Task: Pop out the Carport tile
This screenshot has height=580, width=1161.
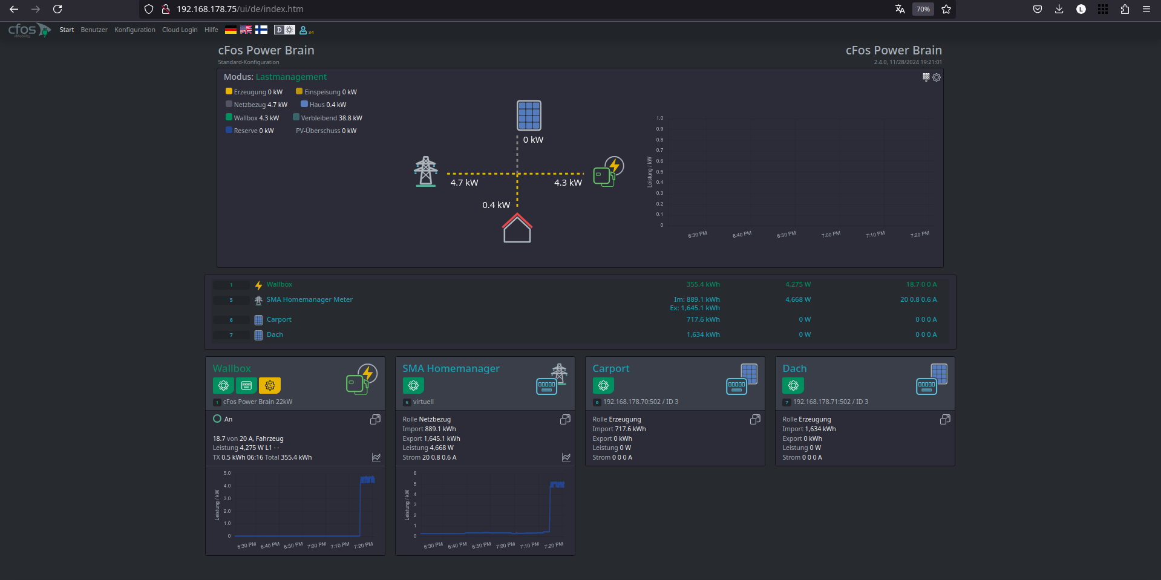Action: click(x=755, y=419)
